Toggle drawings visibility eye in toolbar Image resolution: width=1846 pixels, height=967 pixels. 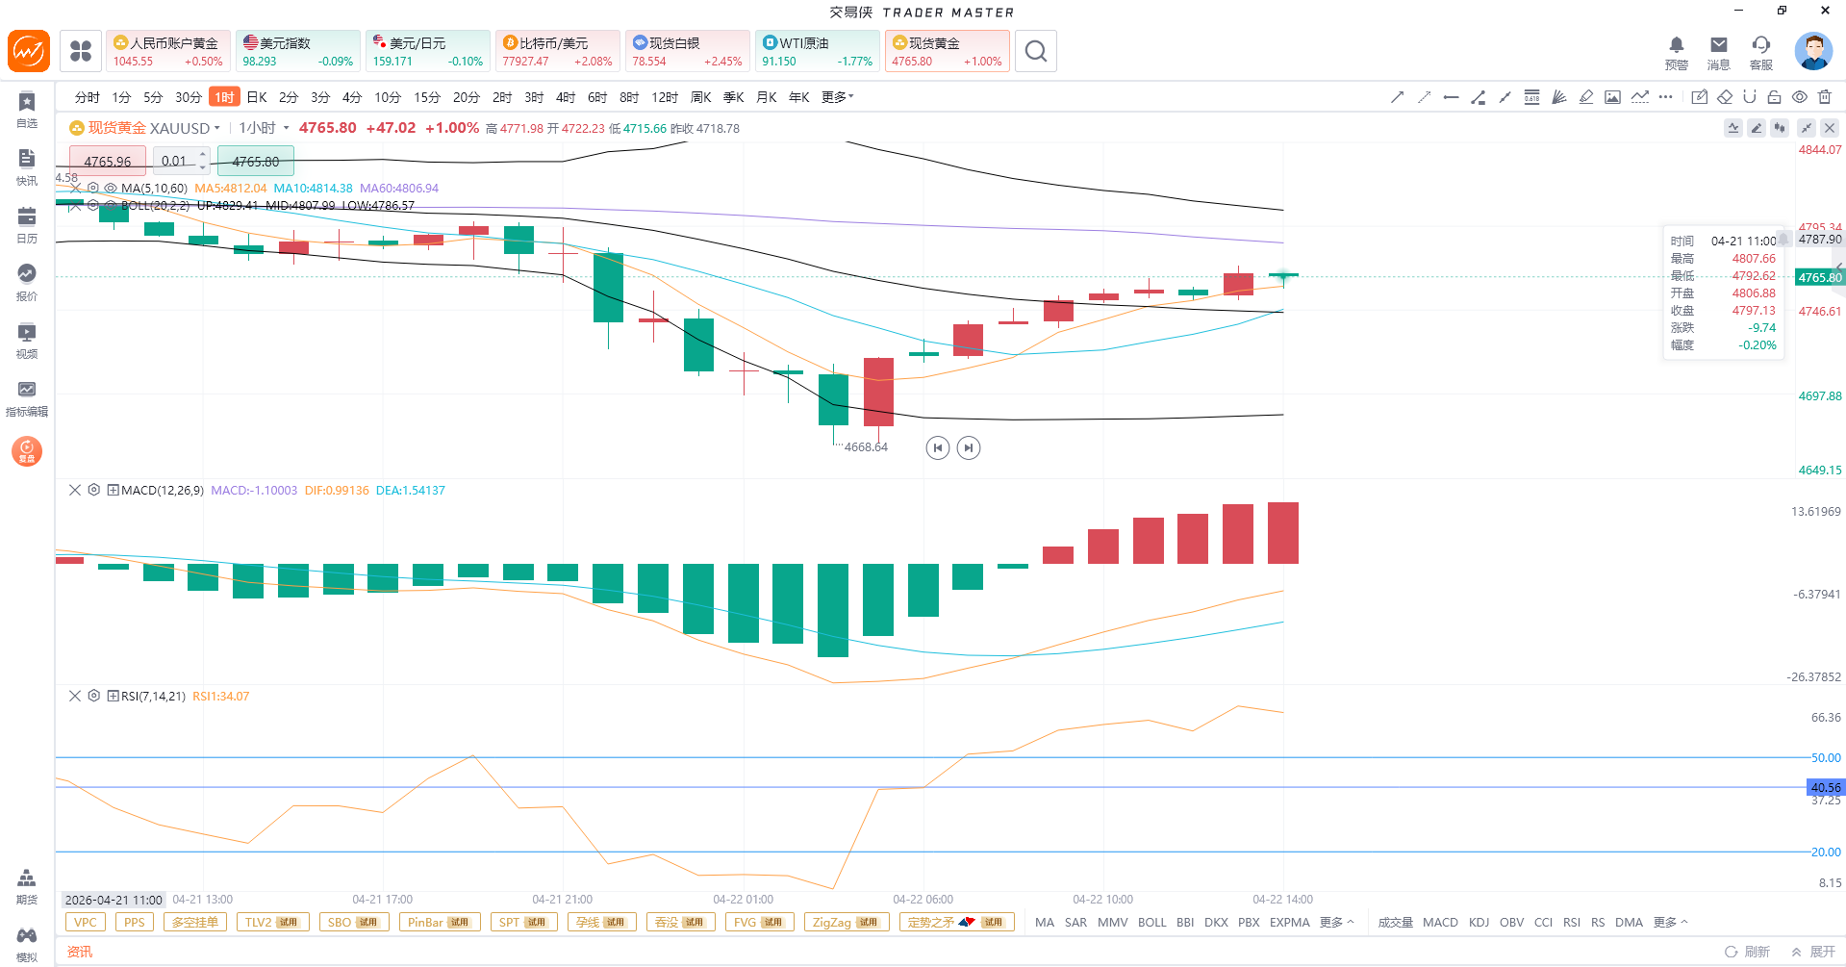coord(1800,97)
